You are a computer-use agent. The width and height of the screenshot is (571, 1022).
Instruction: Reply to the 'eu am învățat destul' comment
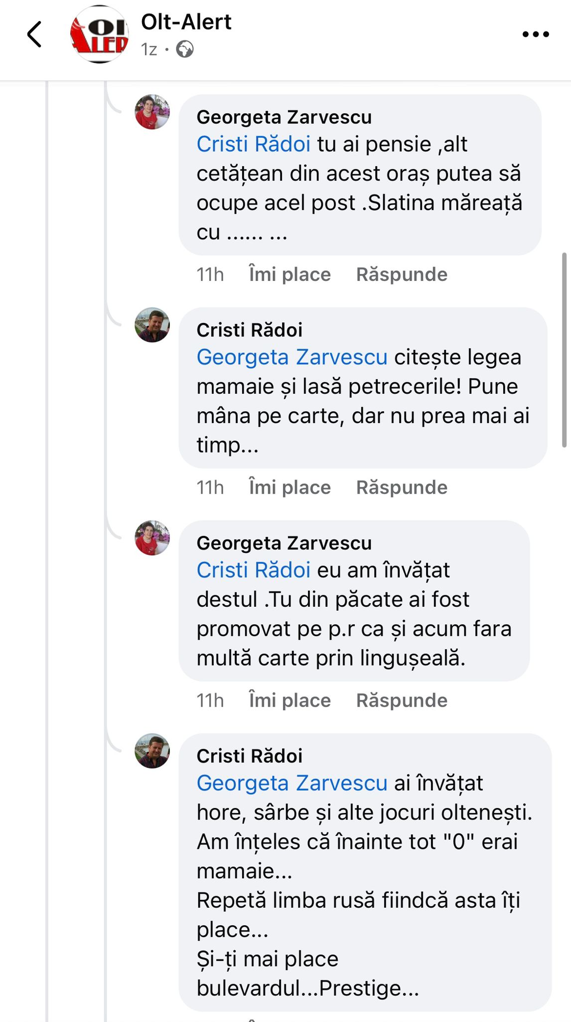tap(402, 701)
